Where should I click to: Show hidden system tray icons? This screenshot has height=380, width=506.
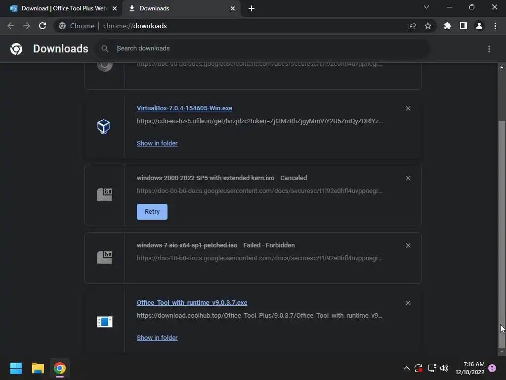[x=407, y=368]
